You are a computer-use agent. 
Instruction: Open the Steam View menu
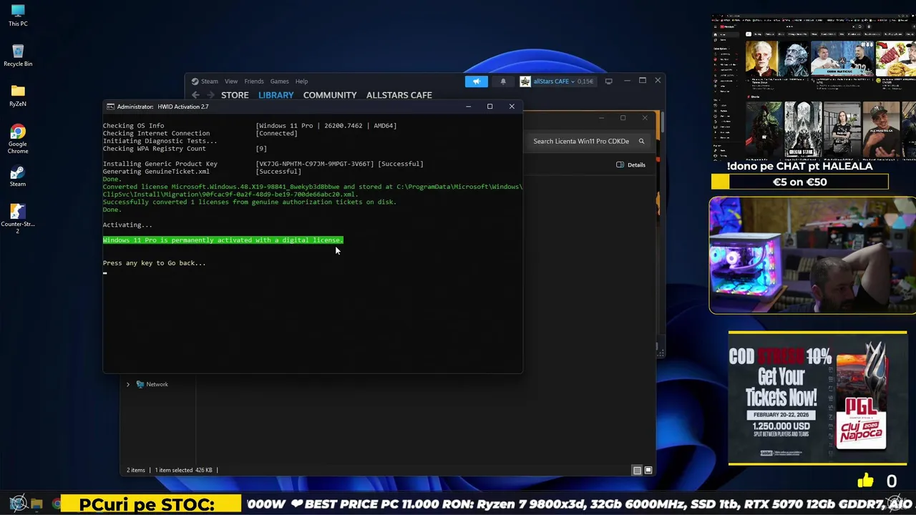click(x=231, y=81)
